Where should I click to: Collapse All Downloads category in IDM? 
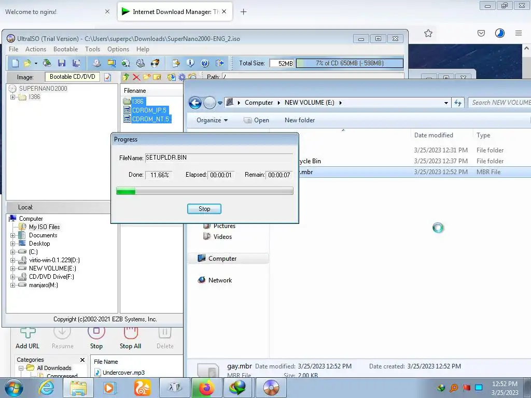click(21, 368)
